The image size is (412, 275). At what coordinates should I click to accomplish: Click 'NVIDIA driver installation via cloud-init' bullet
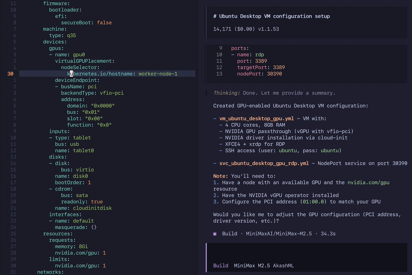coord(286,138)
